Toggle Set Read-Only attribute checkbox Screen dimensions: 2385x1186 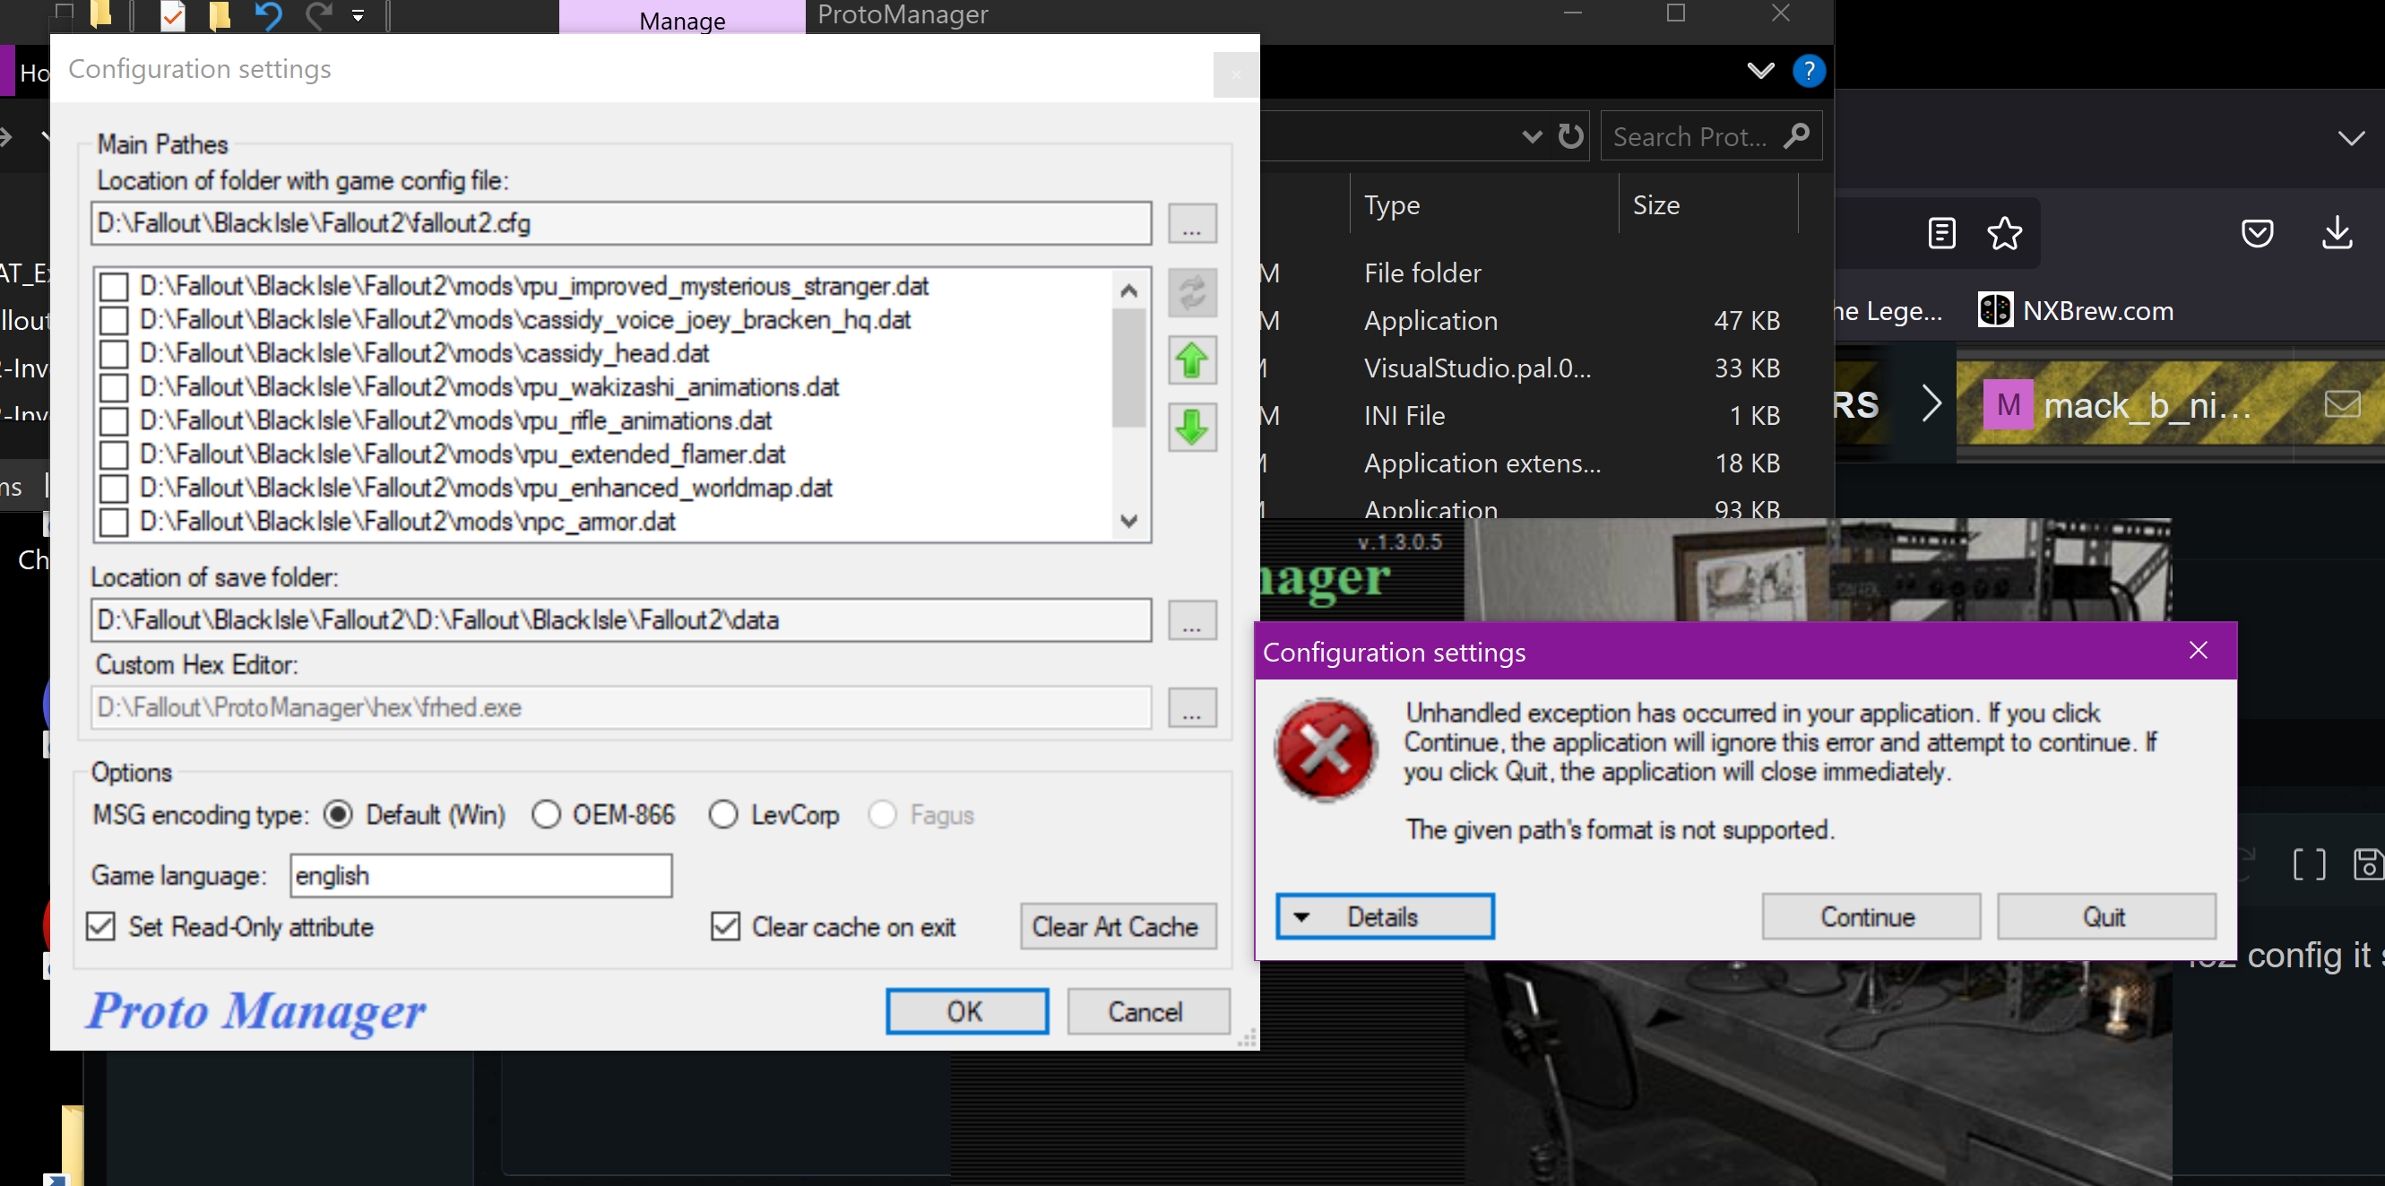click(101, 927)
